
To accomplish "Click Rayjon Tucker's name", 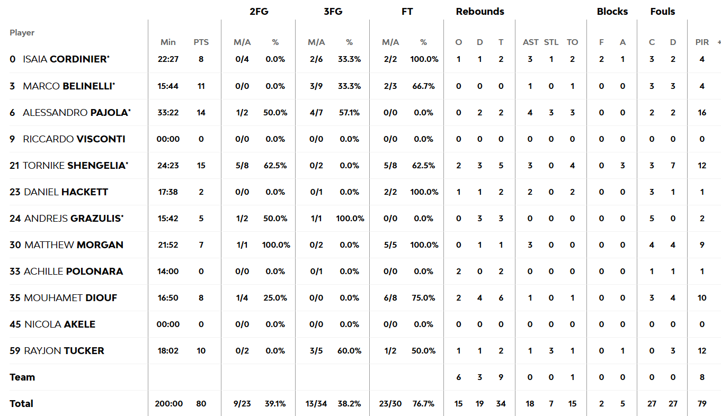I will pos(64,350).
